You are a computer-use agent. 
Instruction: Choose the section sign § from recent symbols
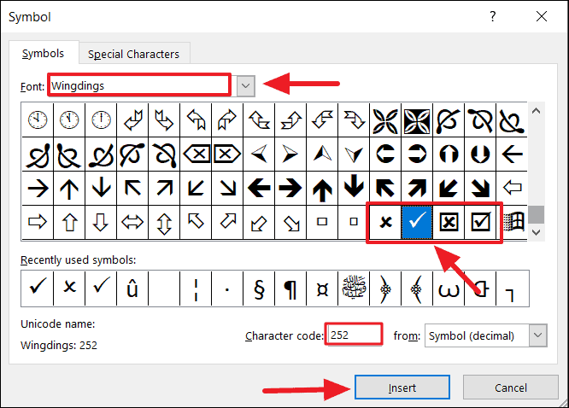[x=259, y=289]
